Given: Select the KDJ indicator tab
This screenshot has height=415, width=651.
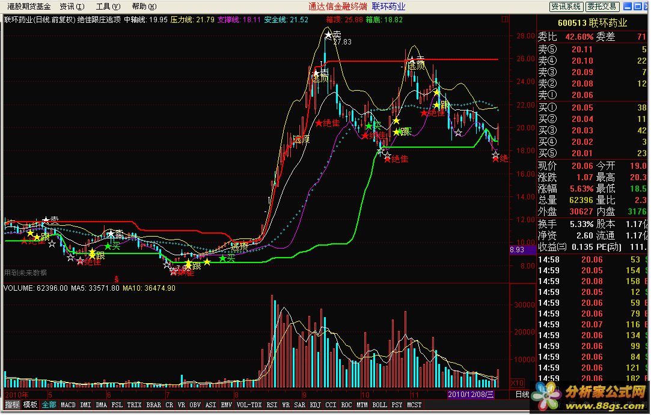Looking at the screenshot, I should point(316,405).
